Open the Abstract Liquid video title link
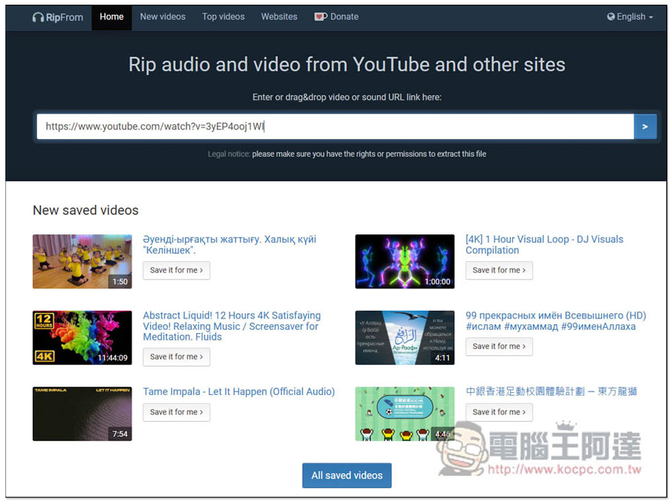Screen dimensions: 672x503 pyautogui.click(x=231, y=326)
